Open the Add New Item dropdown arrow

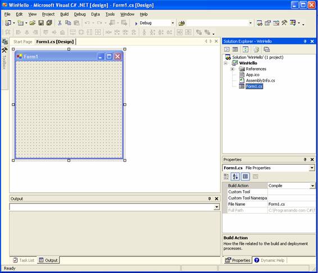(26, 23)
